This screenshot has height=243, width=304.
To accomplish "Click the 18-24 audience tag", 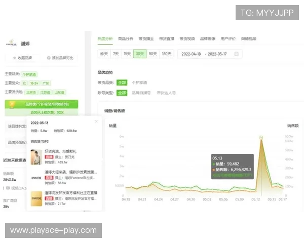I will pos(34,84).
